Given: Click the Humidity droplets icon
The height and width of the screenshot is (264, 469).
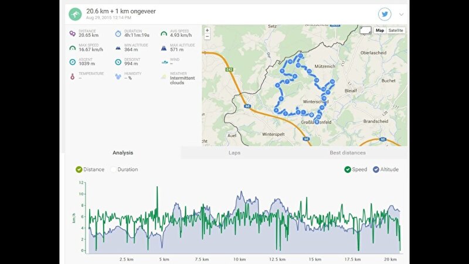Looking at the screenshot, I should pyautogui.click(x=118, y=76).
